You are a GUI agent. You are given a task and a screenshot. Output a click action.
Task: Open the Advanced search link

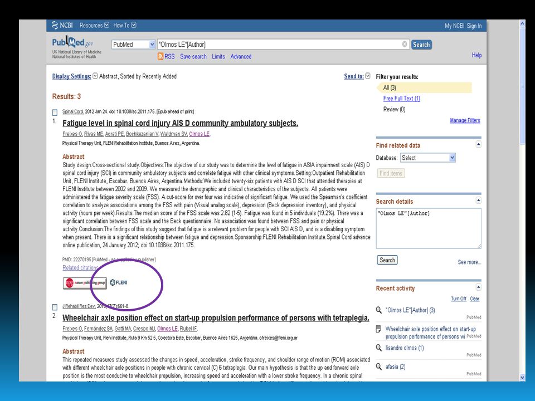click(241, 57)
